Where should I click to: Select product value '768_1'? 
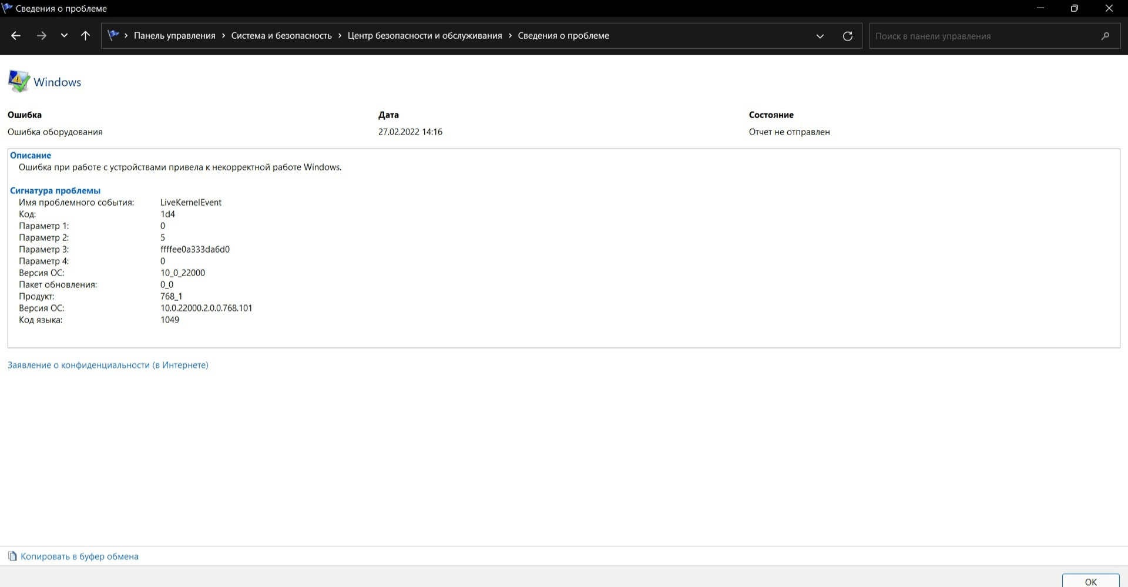pyautogui.click(x=172, y=296)
